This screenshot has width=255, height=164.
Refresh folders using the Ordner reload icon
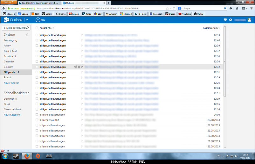[x=27, y=35]
